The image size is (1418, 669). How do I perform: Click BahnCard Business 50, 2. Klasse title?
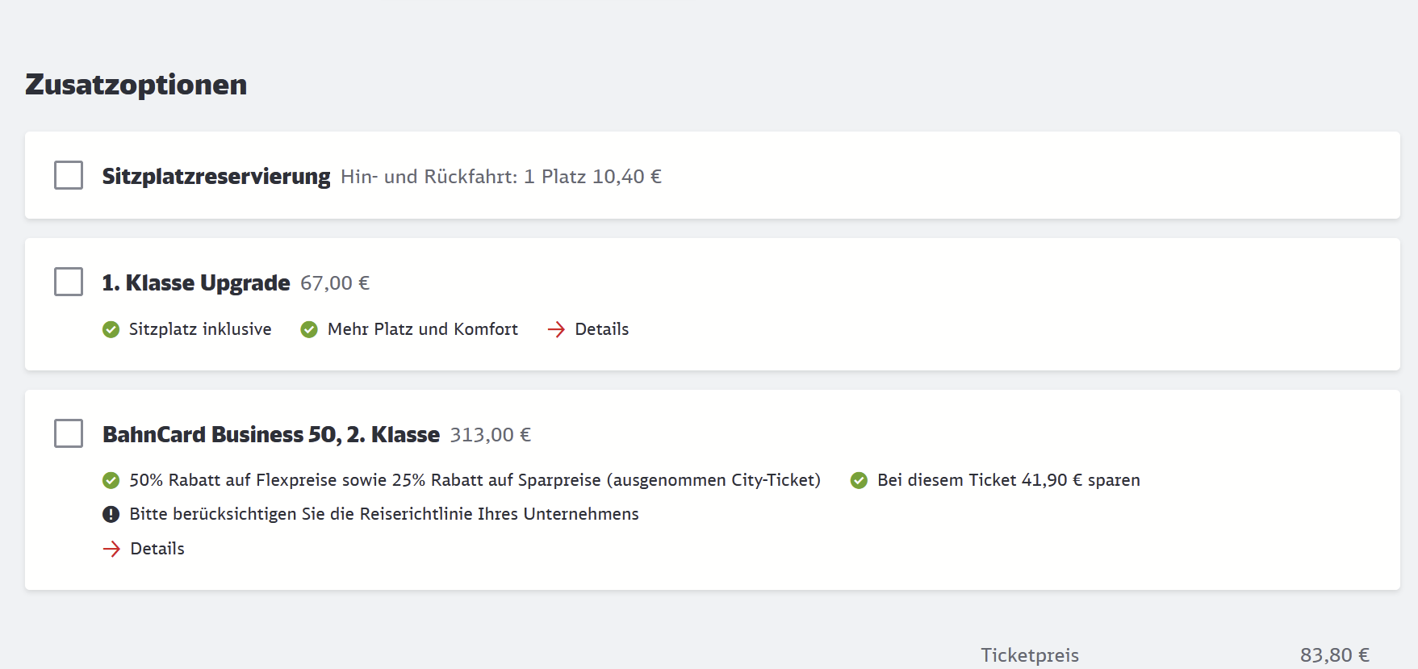click(x=271, y=434)
